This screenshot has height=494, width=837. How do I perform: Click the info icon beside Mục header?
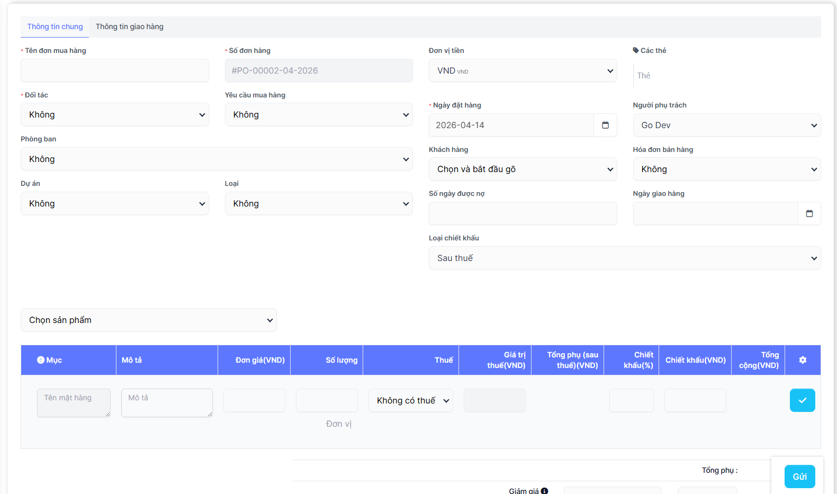[x=41, y=360]
